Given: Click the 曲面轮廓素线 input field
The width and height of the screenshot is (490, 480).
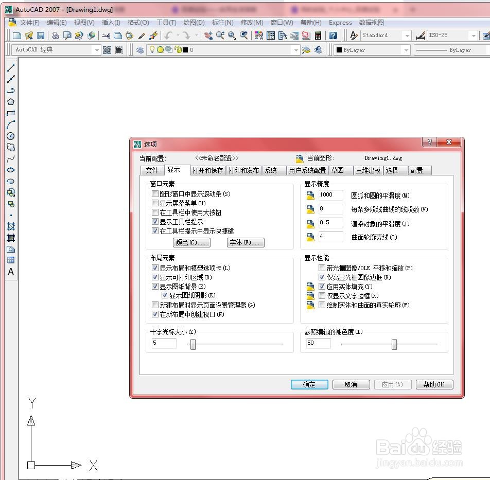Looking at the screenshot, I should (x=330, y=237).
